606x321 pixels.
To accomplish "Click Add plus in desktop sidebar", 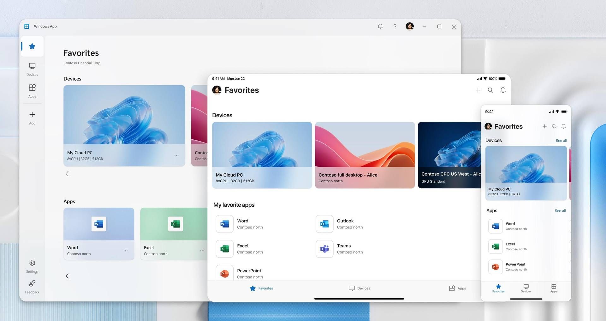I will 32,118.
